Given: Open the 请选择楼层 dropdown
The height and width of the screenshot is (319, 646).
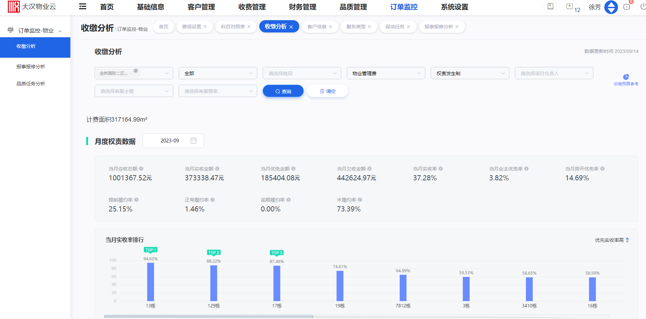Looking at the screenshot, I should click(302, 73).
